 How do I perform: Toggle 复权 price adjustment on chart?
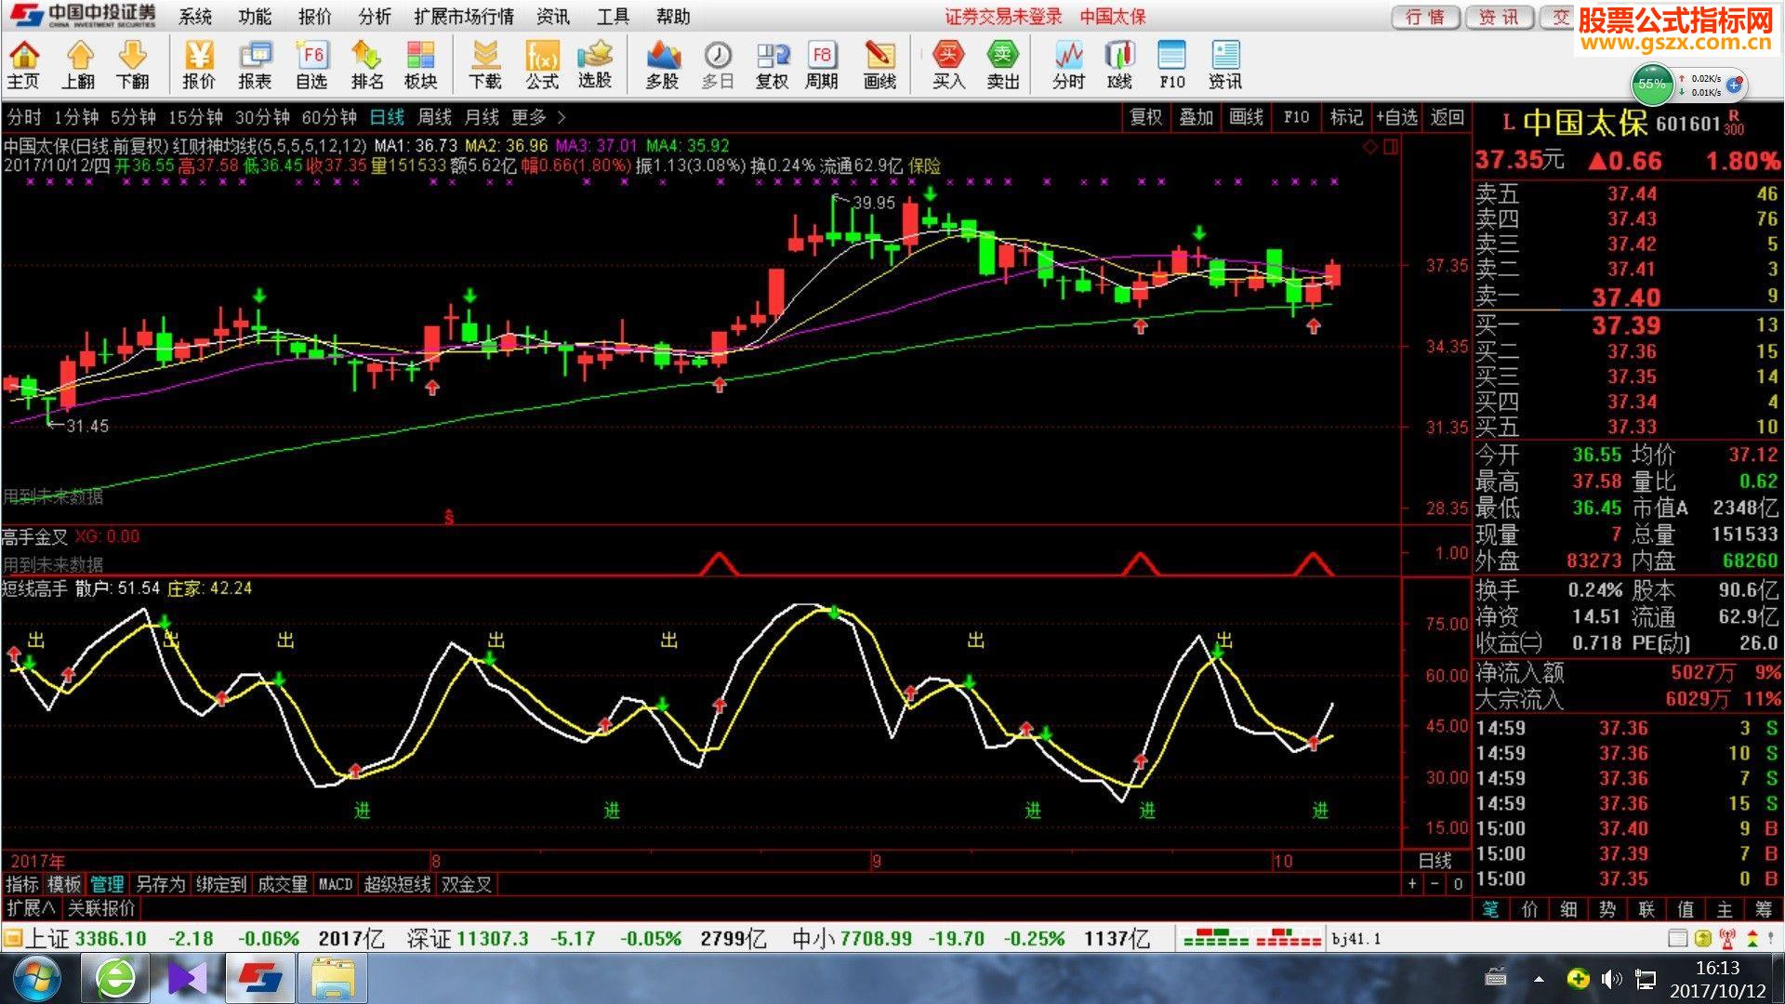pyautogui.click(x=1145, y=117)
